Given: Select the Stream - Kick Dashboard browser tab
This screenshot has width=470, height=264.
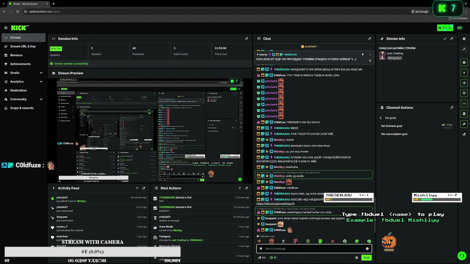Looking at the screenshot, I should click(x=28, y=4).
